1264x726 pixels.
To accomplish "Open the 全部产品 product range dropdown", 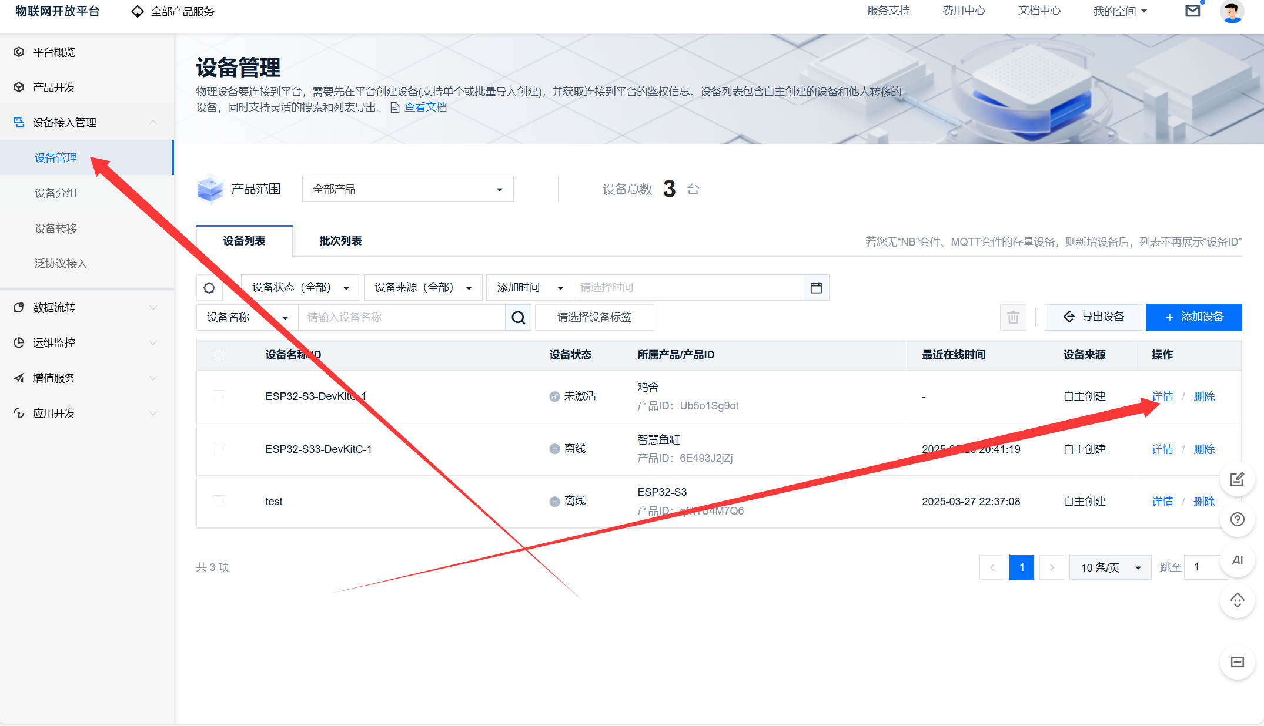I will click(x=407, y=189).
